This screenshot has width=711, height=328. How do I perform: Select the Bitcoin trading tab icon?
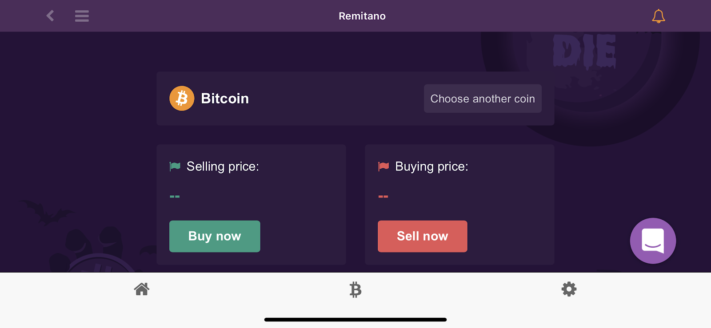(x=355, y=289)
